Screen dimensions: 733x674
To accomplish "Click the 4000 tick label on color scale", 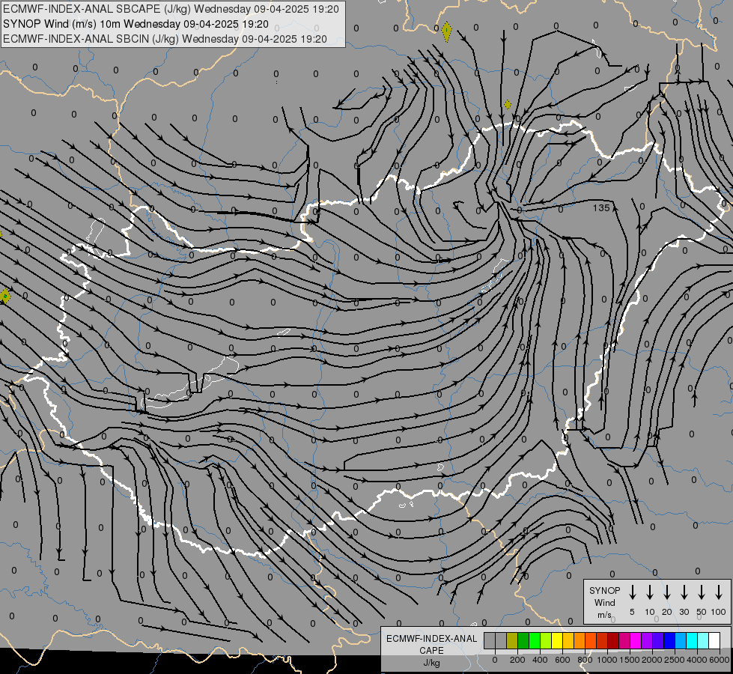I will click(x=697, y=660).
